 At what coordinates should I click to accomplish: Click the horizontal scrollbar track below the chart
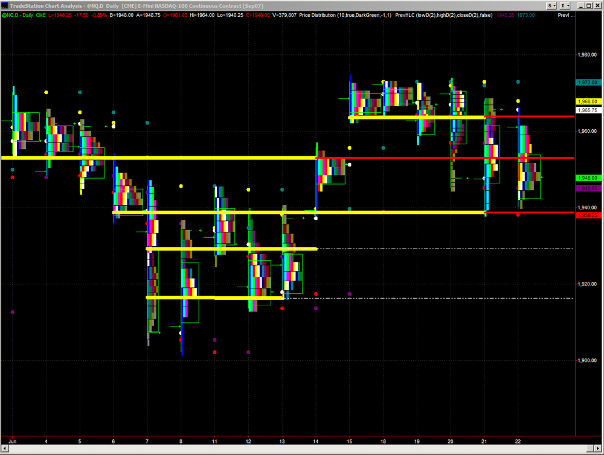297,448
